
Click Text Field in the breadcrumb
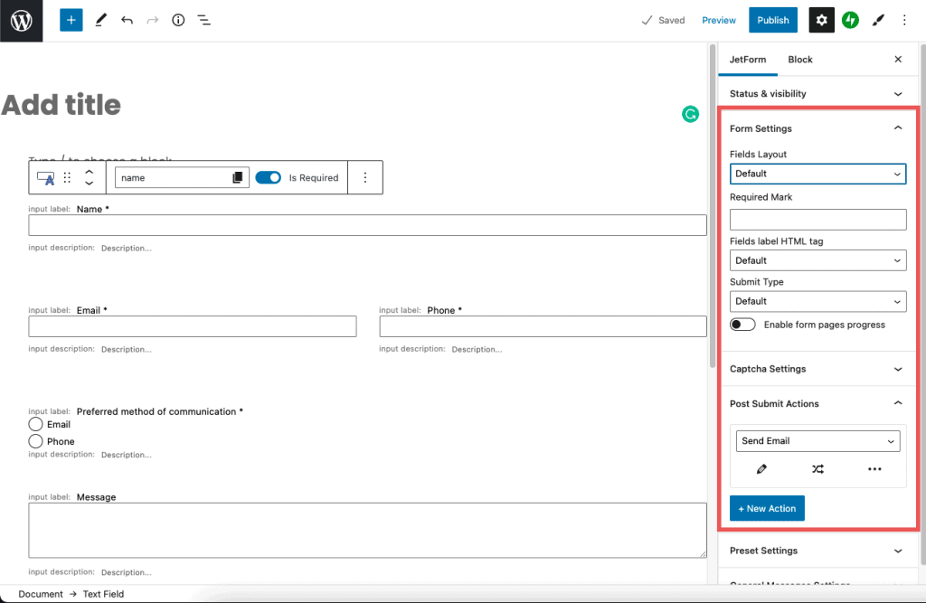click(x=103, y=594)
